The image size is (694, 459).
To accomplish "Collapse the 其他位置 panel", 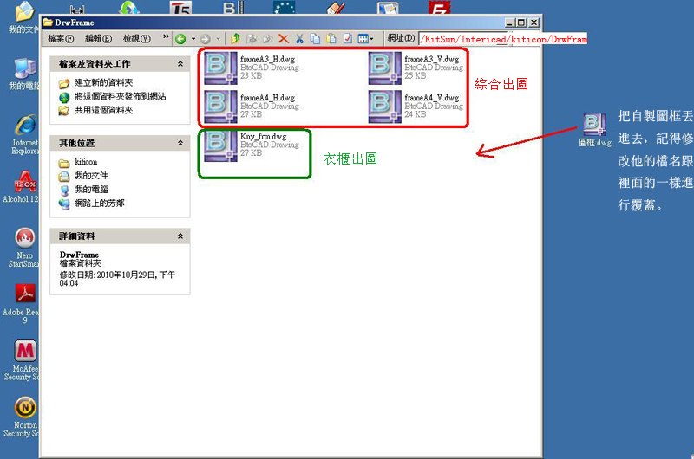I will [x=180, y=142].
